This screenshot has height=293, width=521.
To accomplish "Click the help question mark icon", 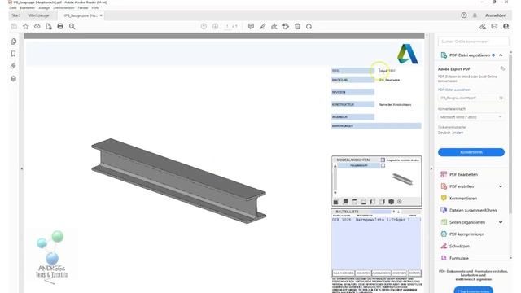I will (x=464, y=15).
